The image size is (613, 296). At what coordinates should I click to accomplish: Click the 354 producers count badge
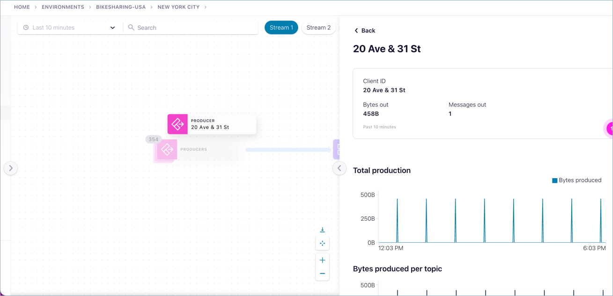click(153, 139)
